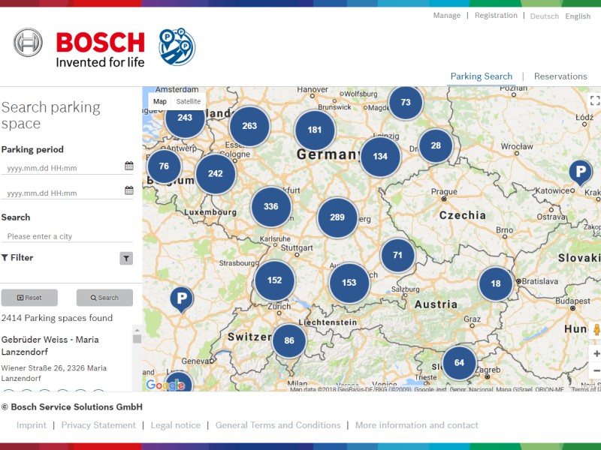Screen dimensions: 601x450
Task: Select the 28 parking cluster marker
Action: coord(436,145)
